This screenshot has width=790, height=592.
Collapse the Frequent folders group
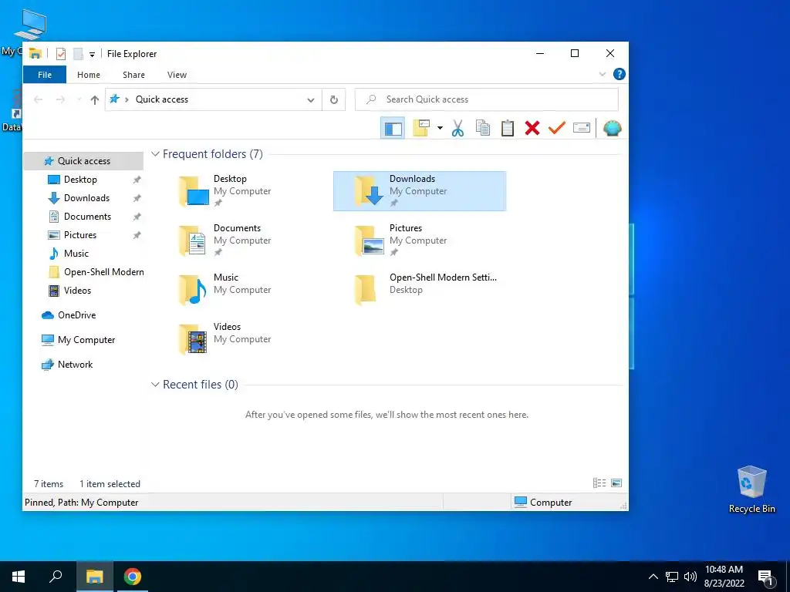tap(156, 154)
